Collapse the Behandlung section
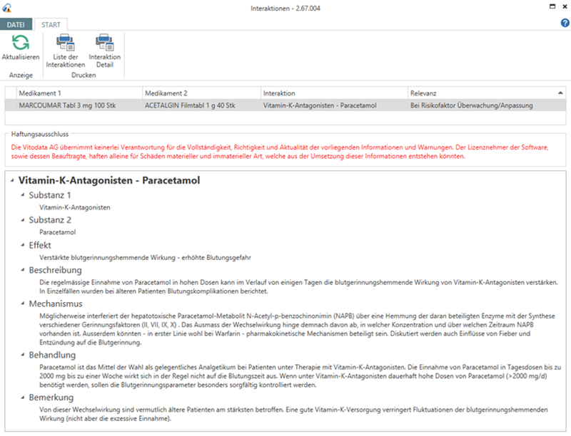The width and height of the screenshot is (571, 436). (x=23, y=355)
